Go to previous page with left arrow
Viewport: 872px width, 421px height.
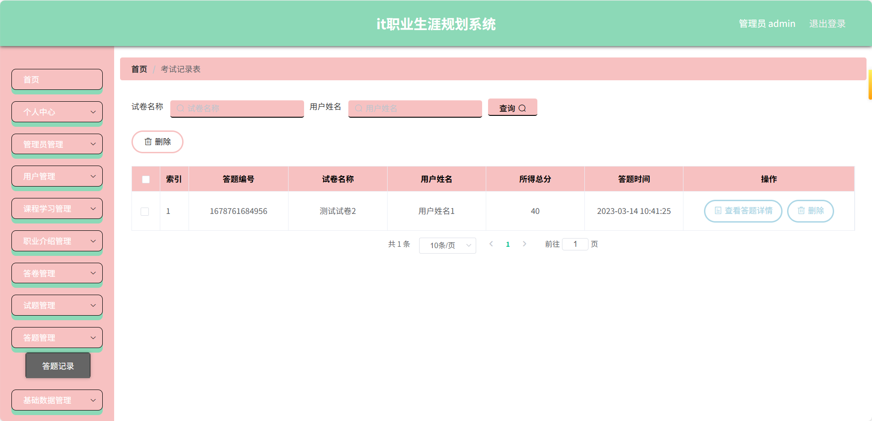click(x=491, y=244)
